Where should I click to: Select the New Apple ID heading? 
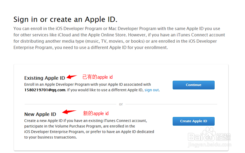40,114
